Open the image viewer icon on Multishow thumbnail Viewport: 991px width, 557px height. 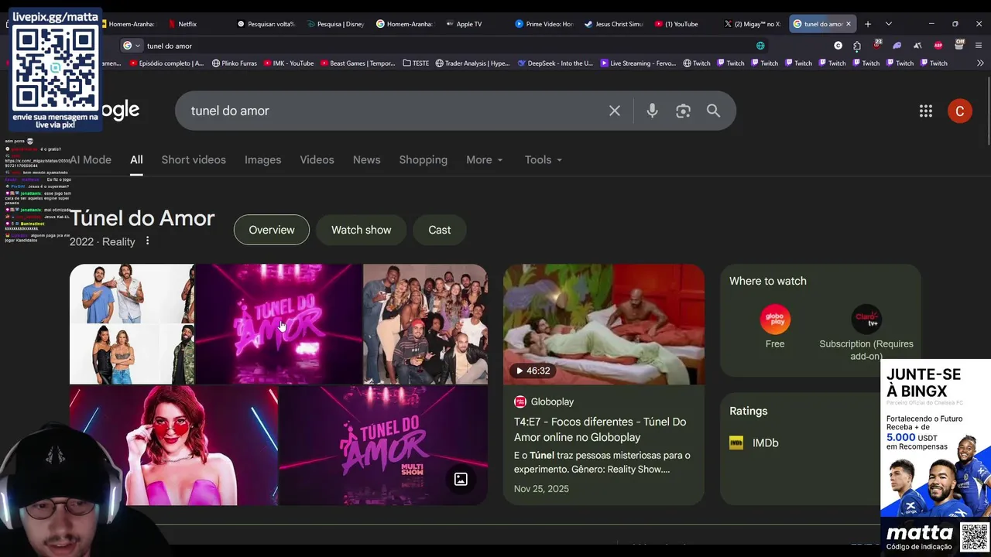tap(461, 479)
